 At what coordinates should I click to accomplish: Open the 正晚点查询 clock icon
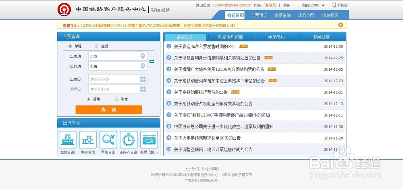[x=129, y=140]
